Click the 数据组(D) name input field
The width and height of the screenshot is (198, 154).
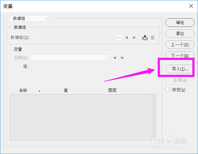74,38
